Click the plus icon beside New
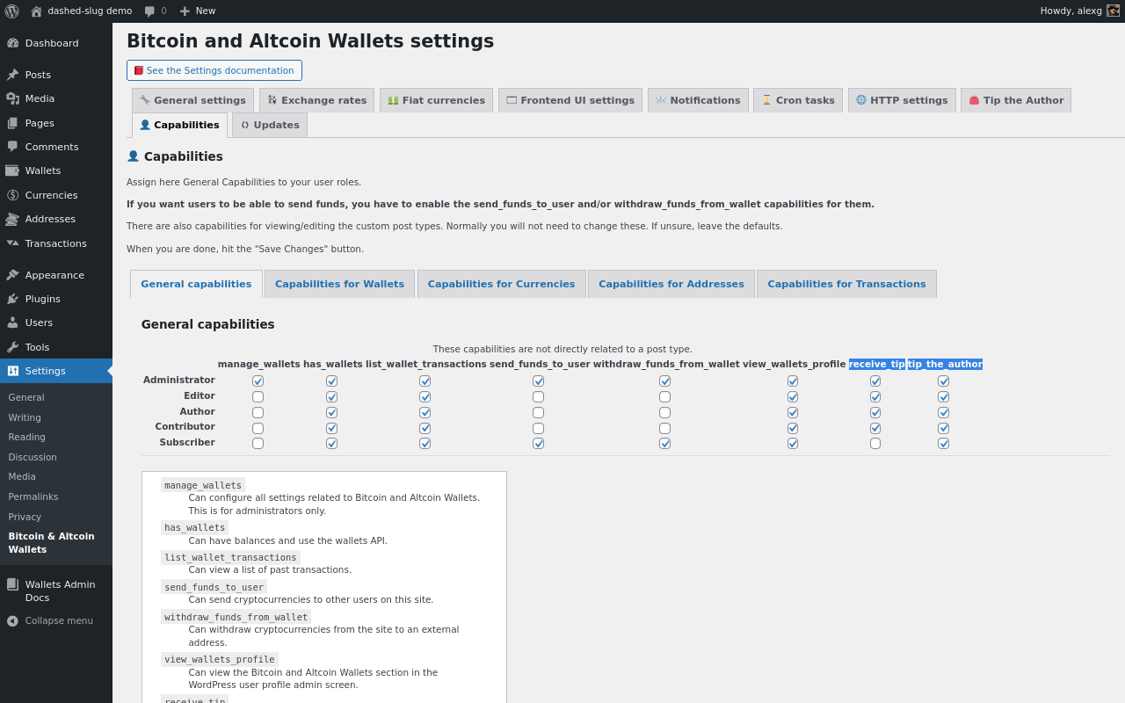Screen dimensions: 1125x703 (x=185, y=11)
